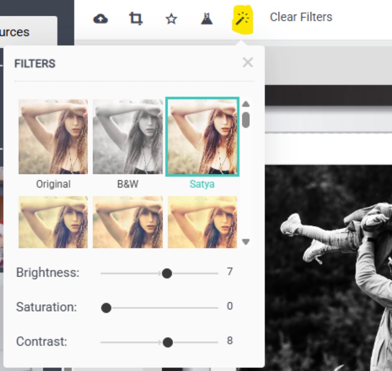Apply the B&W filter thumbnail
This screenshot has height=371, width=392.
tap(128, 137)
